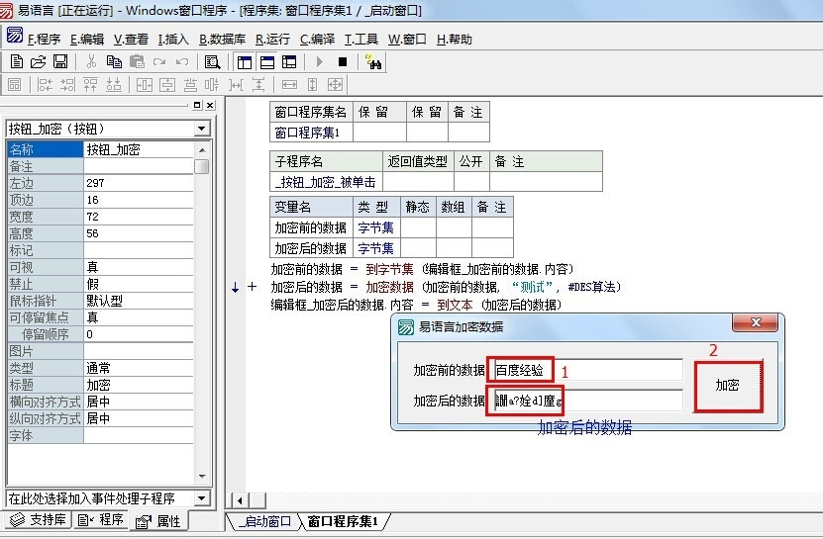Click the Run play icon

(x=320, y=62)
